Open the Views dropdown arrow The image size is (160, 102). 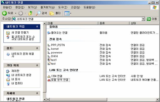(71, 13)
